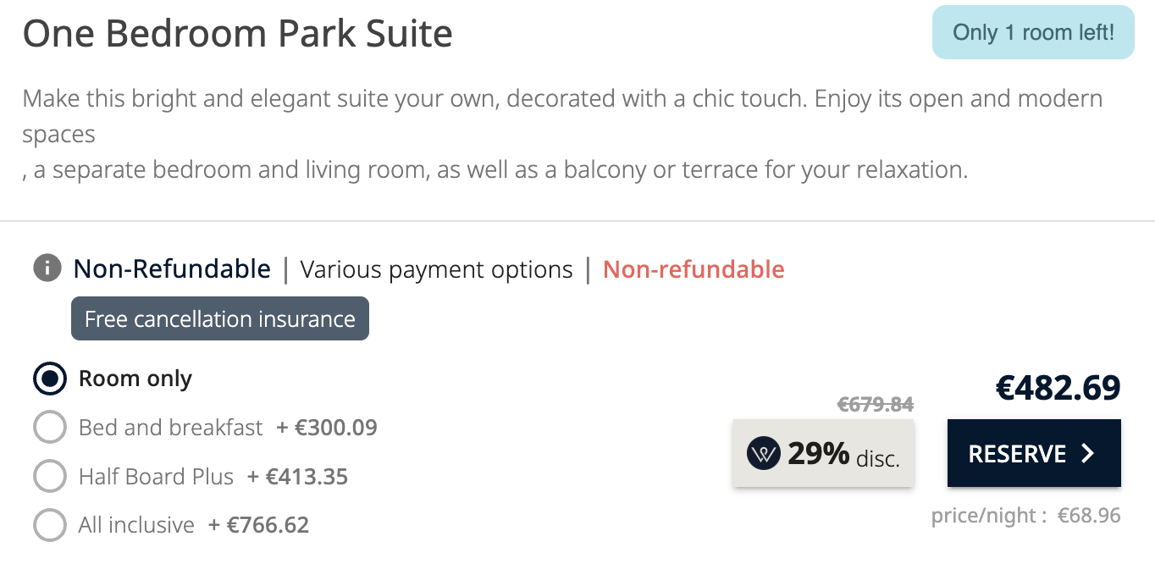1155x564 pixels.
Task: Choose the Bed and breakfast option
Action: [50, 427]
